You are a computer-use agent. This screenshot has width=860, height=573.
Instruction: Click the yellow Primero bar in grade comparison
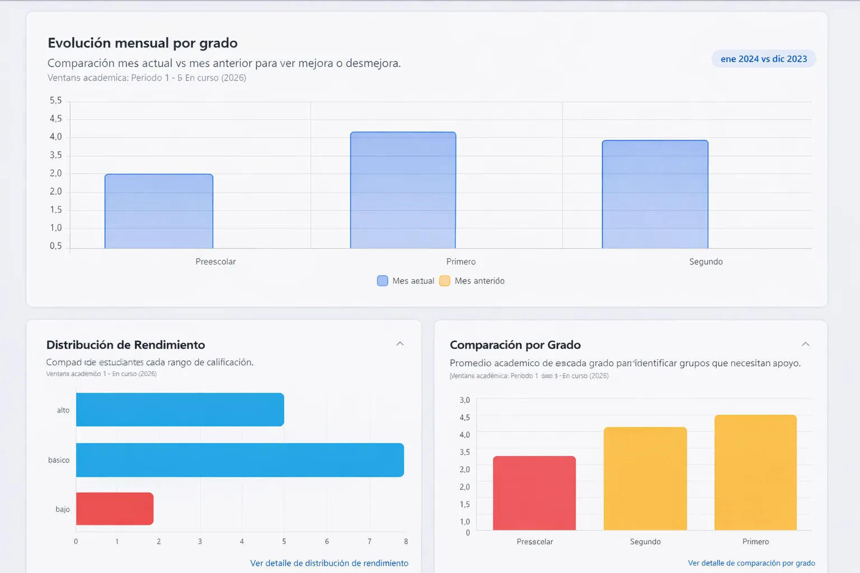755,472
